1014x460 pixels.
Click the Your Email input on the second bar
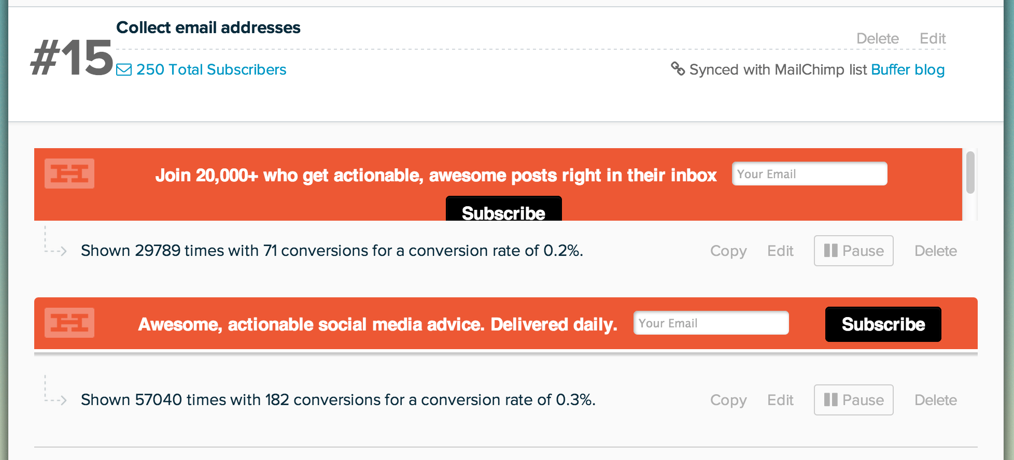pyautogui.click(x=711, y=322)
